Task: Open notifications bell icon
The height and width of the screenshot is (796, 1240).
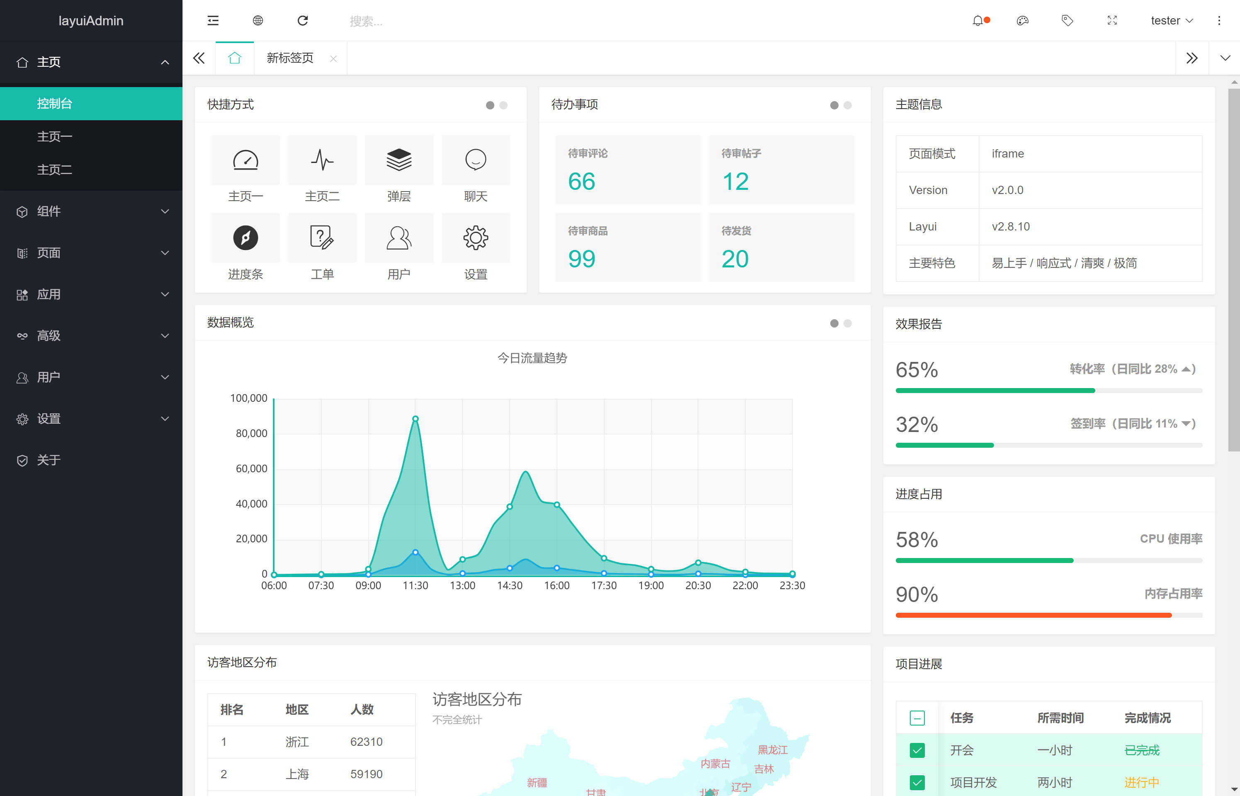Action: click(x=977, y=21)
